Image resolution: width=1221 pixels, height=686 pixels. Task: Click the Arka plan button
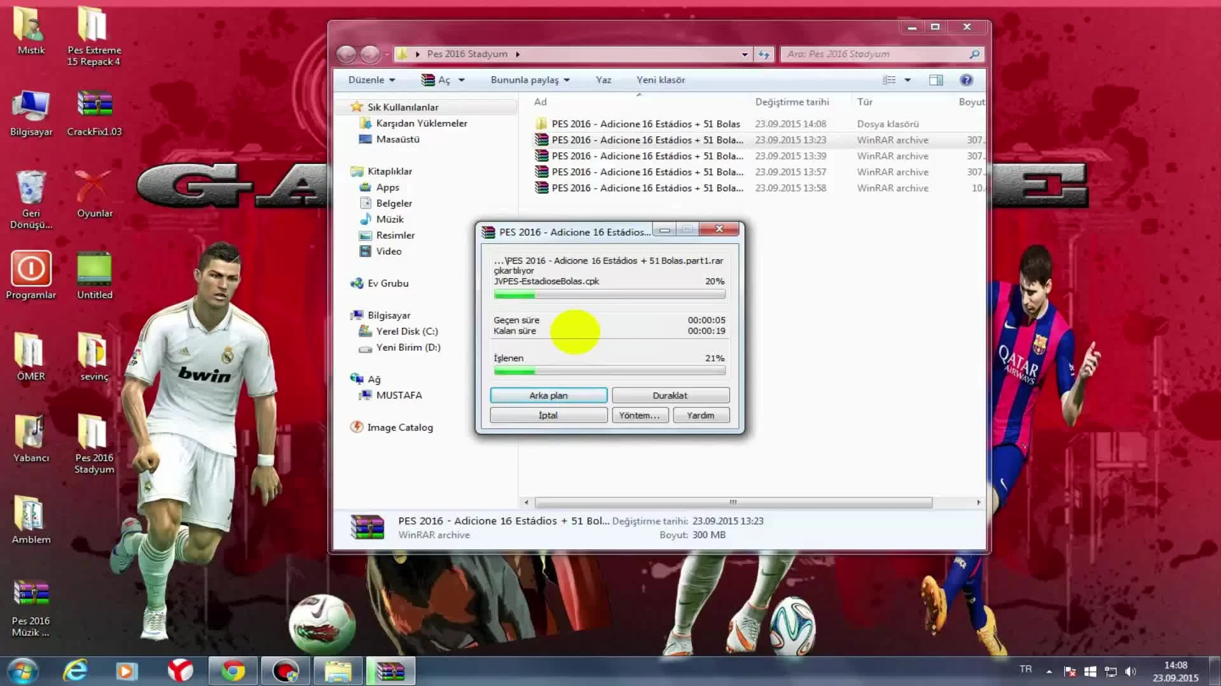(x=548, y=395)
